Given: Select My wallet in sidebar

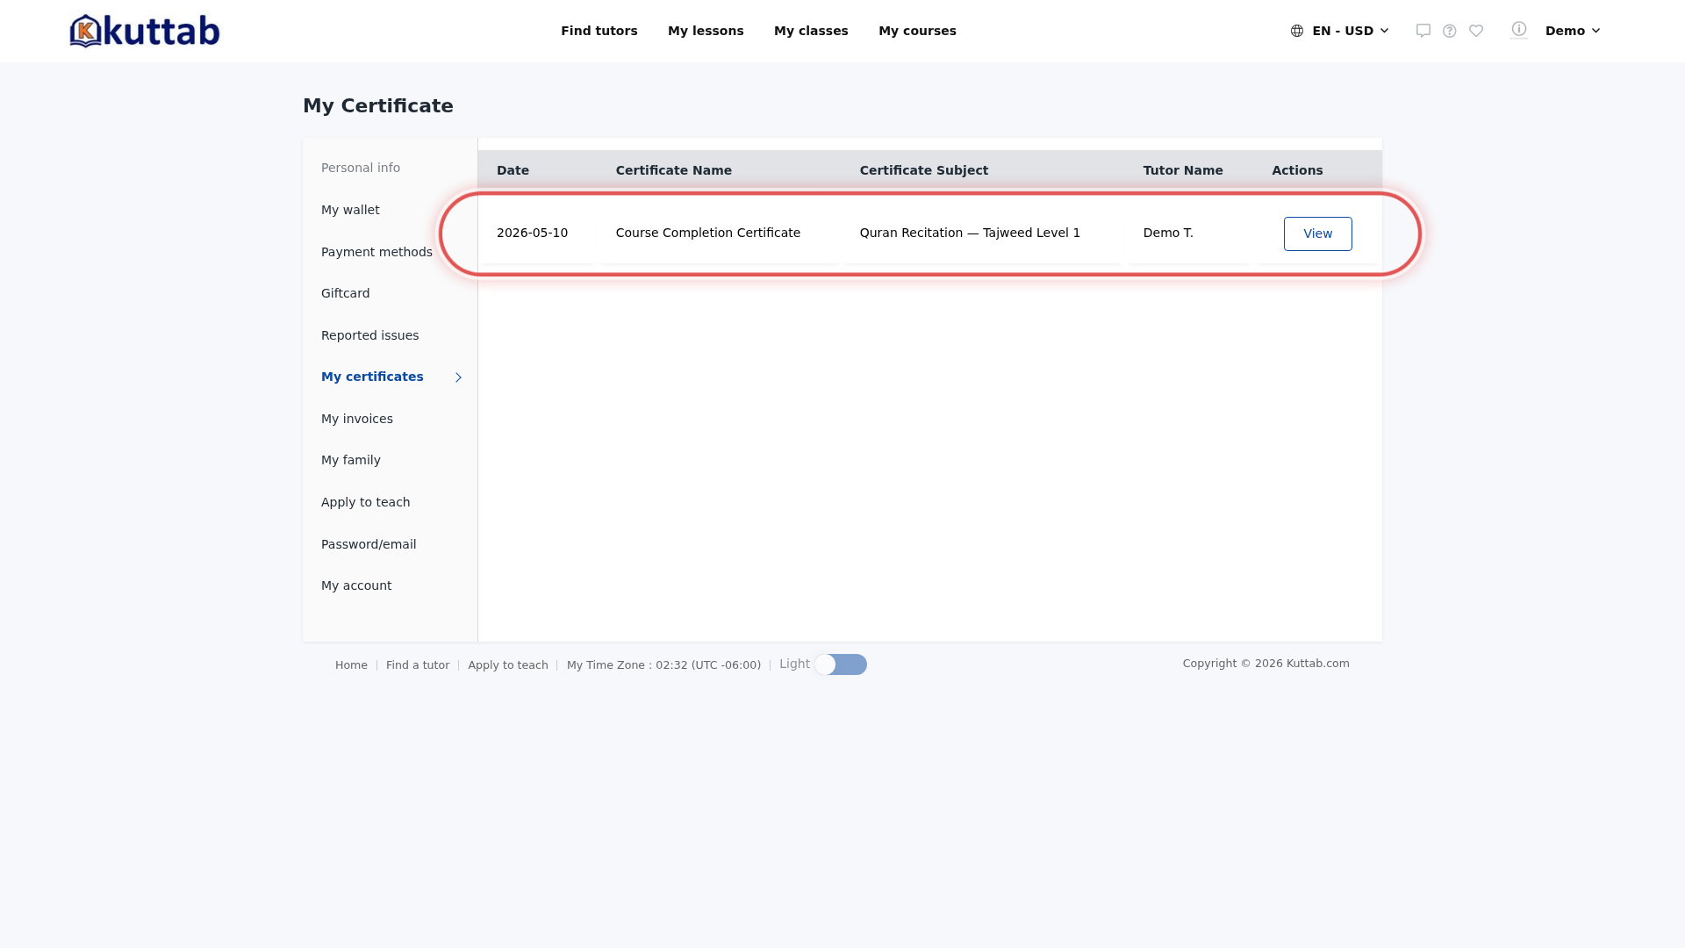Looking at the screenshot, I should coord(350,210).
